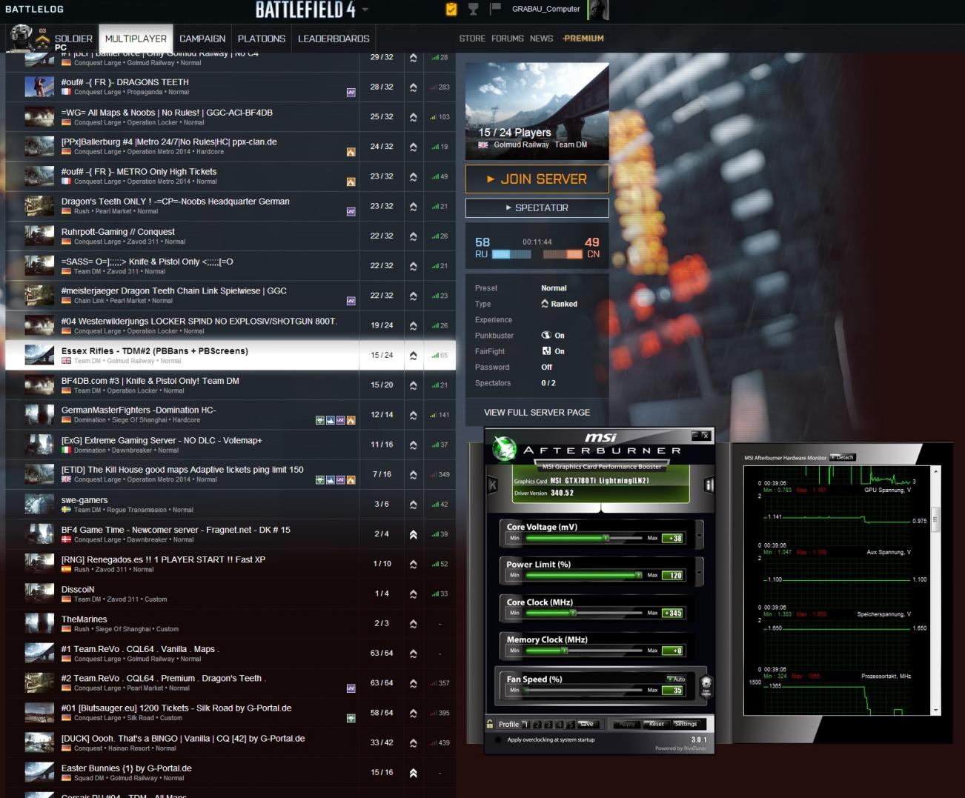Click the Power Limit value field 120
The width and height of the screenshot is (965, 798).
pos(673,575)
